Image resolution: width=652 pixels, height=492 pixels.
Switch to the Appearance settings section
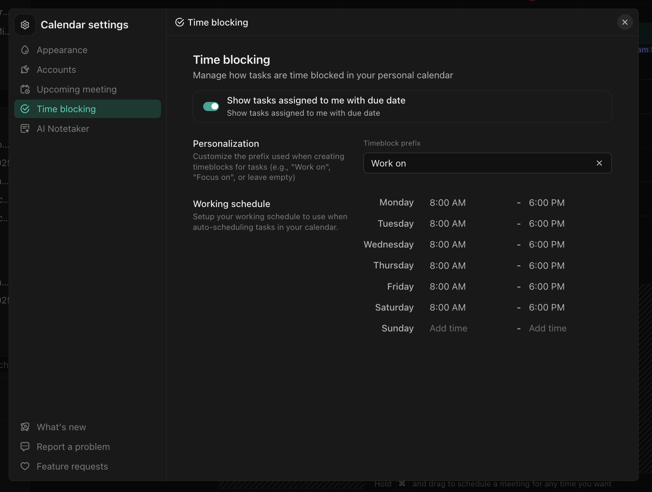(62, 50)
